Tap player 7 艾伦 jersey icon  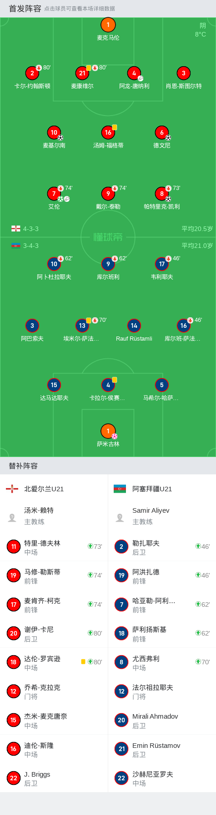point(54,194)
